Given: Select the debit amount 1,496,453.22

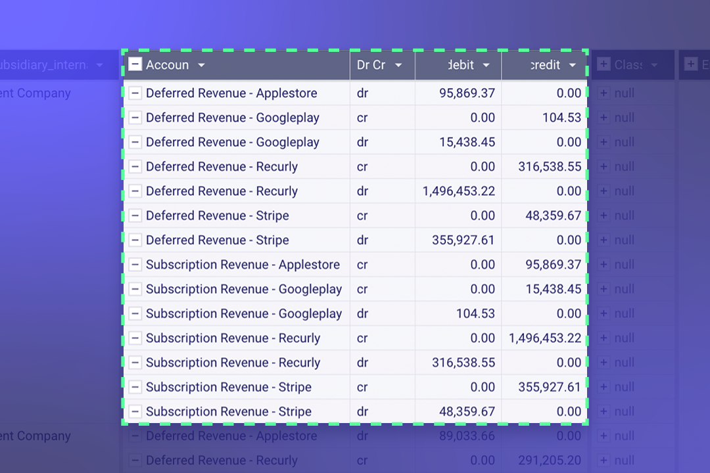Looking at the screenshot, I should tap(459, 191).
